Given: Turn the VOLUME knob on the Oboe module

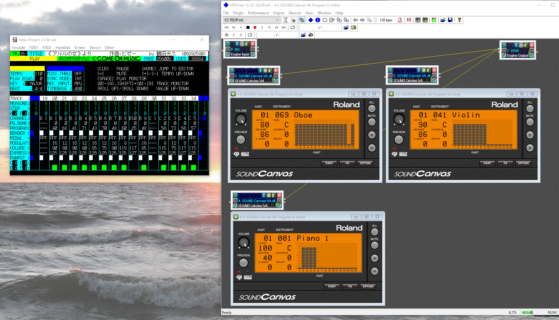Looking at the screenshot, I should pyautogui.click(x=241, y=120).
